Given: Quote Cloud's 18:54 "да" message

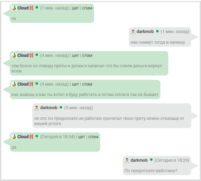Looking at the screenshot, I should (x=81, y=137).
